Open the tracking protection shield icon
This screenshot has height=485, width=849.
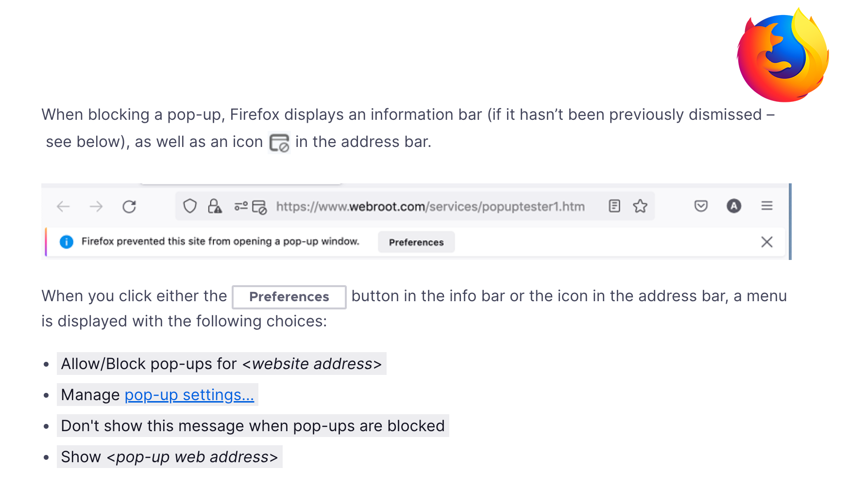(190, 207)
